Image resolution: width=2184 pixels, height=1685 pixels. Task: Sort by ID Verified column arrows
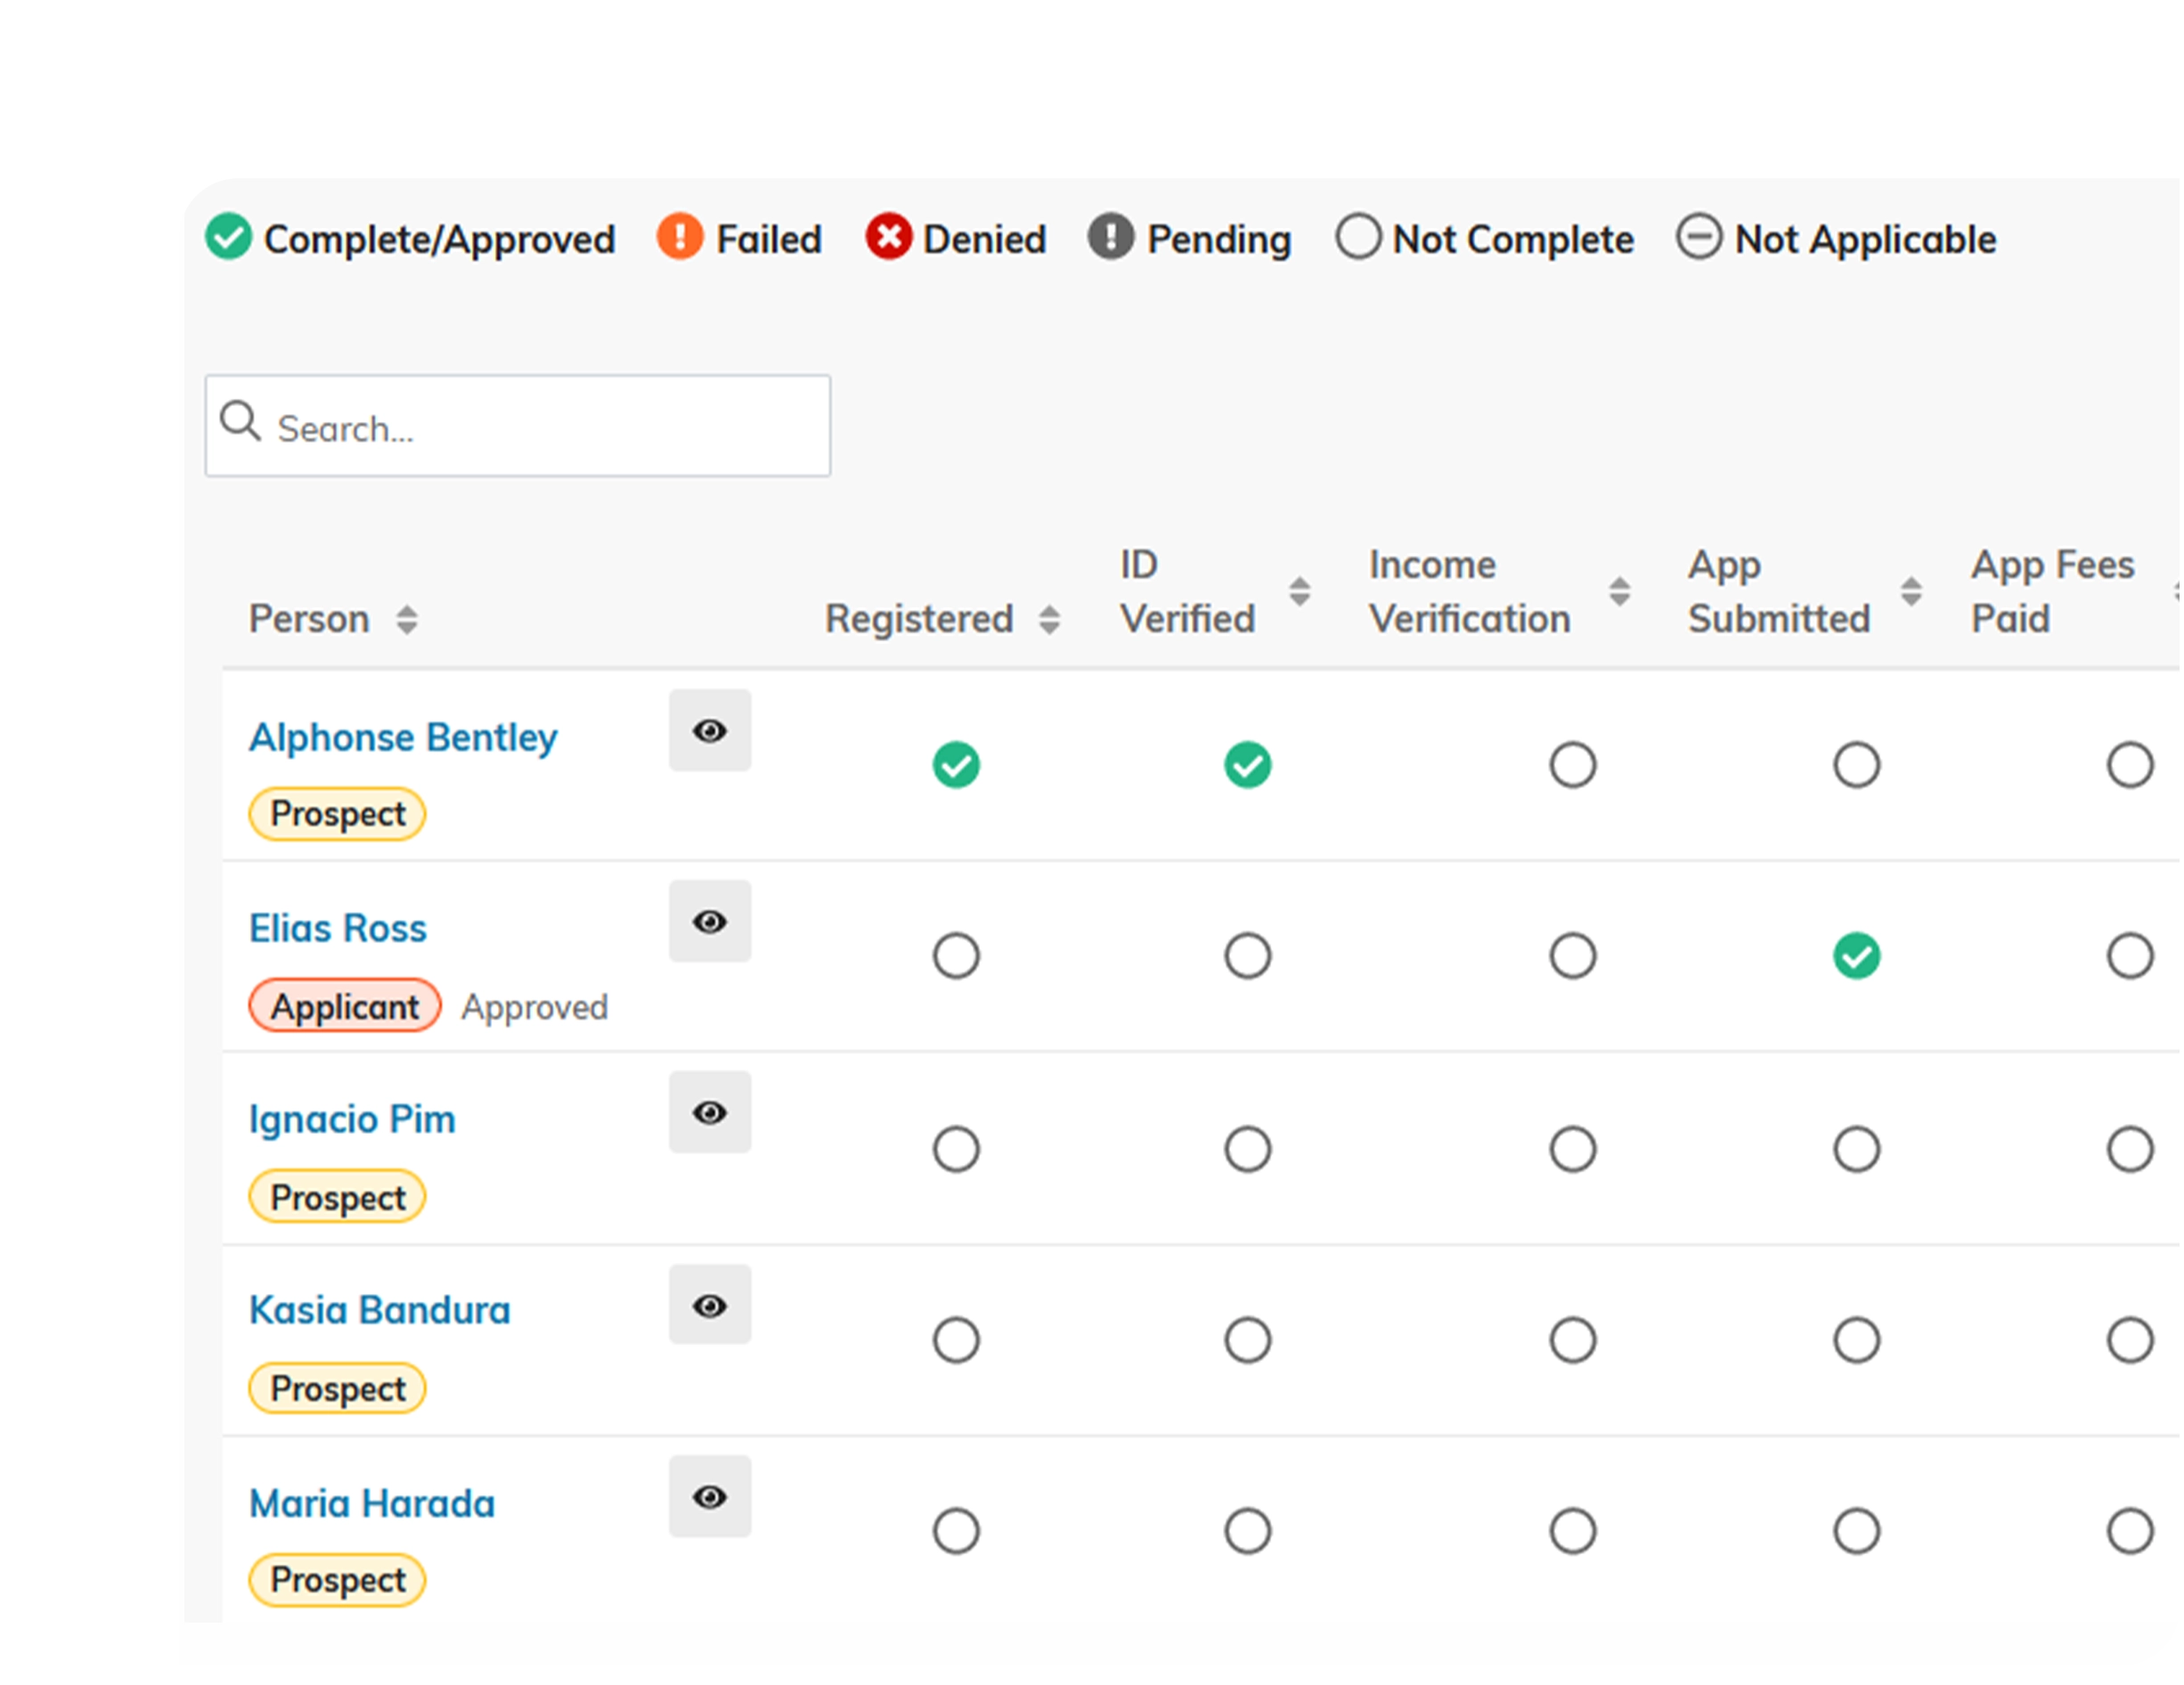point(1300,592)
